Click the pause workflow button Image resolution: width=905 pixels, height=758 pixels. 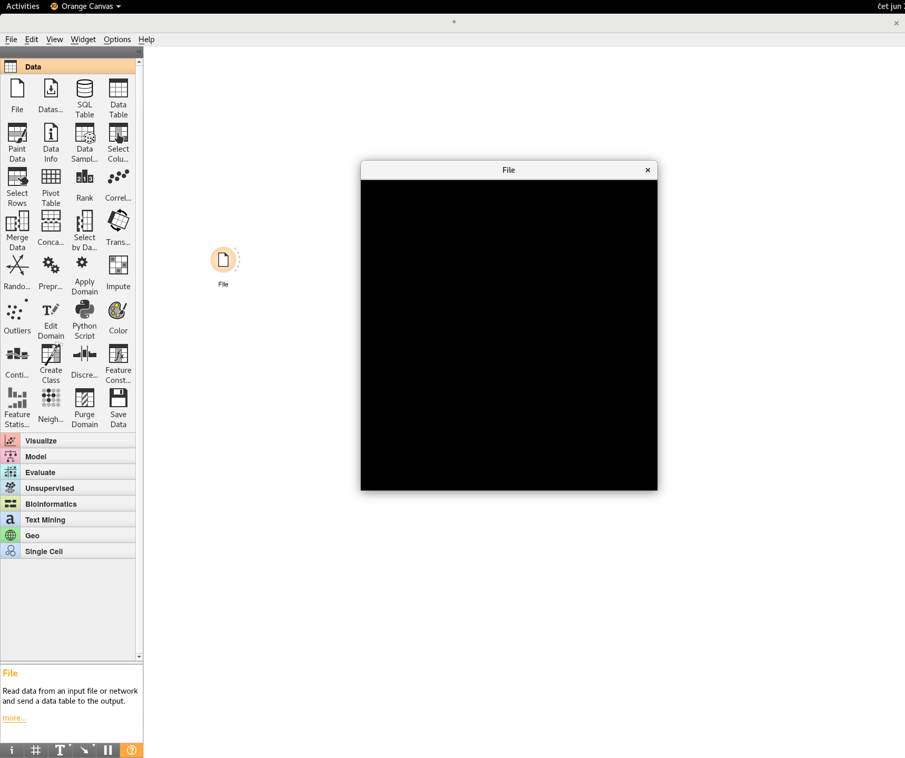coord(108,750)
